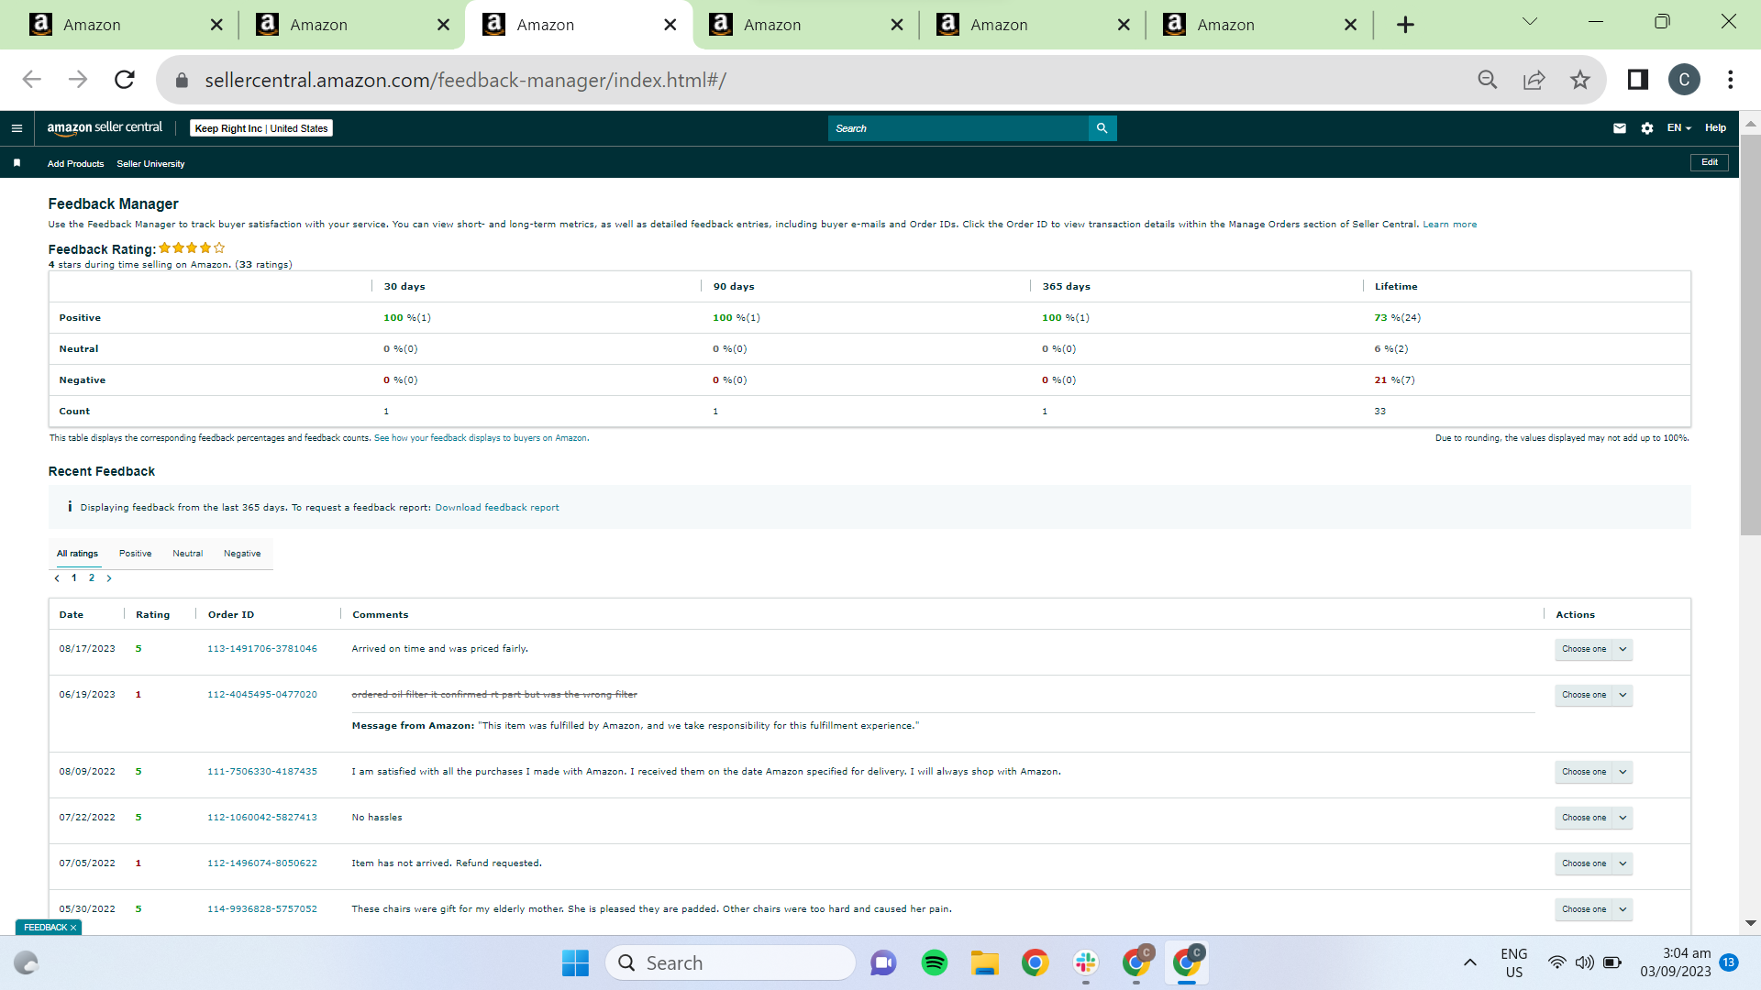Open the tab search chevron
Image resolution: width=1761 pixels, height=990 pixels.
1530,21
